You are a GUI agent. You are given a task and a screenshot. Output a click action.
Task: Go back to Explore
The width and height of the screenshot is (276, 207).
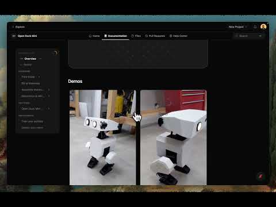pyautogui.click(x=18, y=27)
